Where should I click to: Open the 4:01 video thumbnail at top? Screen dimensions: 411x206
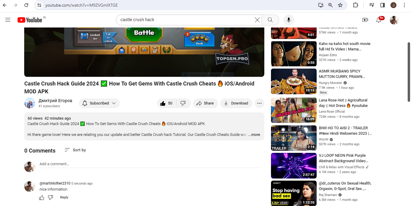point(294,33)
